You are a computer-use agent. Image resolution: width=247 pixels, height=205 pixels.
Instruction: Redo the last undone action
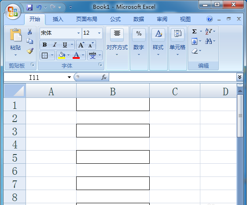coord(53,7)
